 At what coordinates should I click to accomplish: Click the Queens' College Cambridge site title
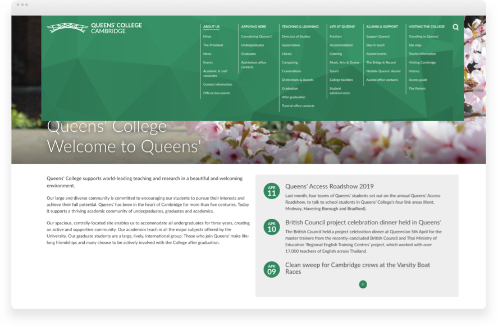[x=116, y=28]
